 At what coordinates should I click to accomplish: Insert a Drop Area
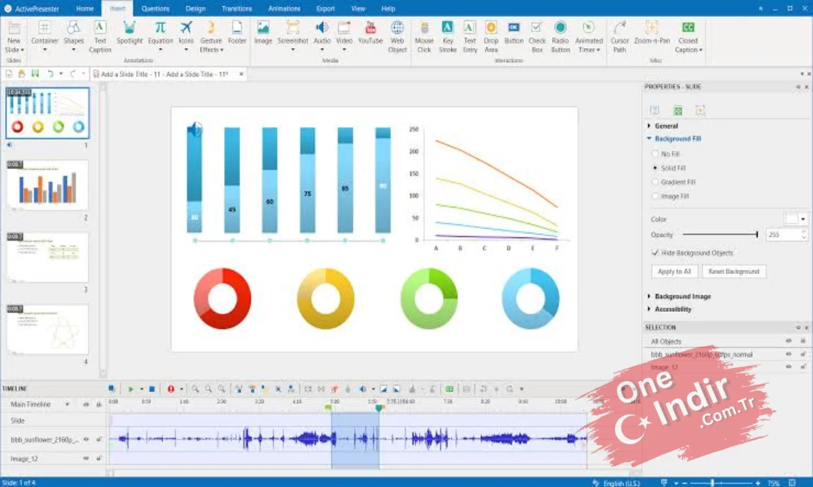491,37
